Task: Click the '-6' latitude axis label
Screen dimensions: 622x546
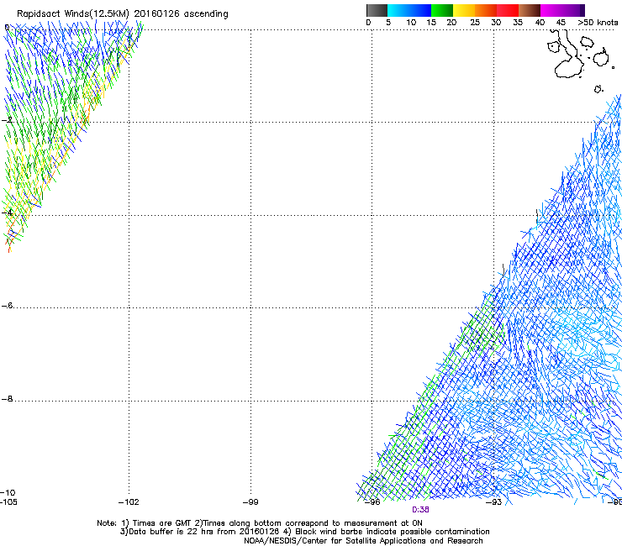Action: 7,305
